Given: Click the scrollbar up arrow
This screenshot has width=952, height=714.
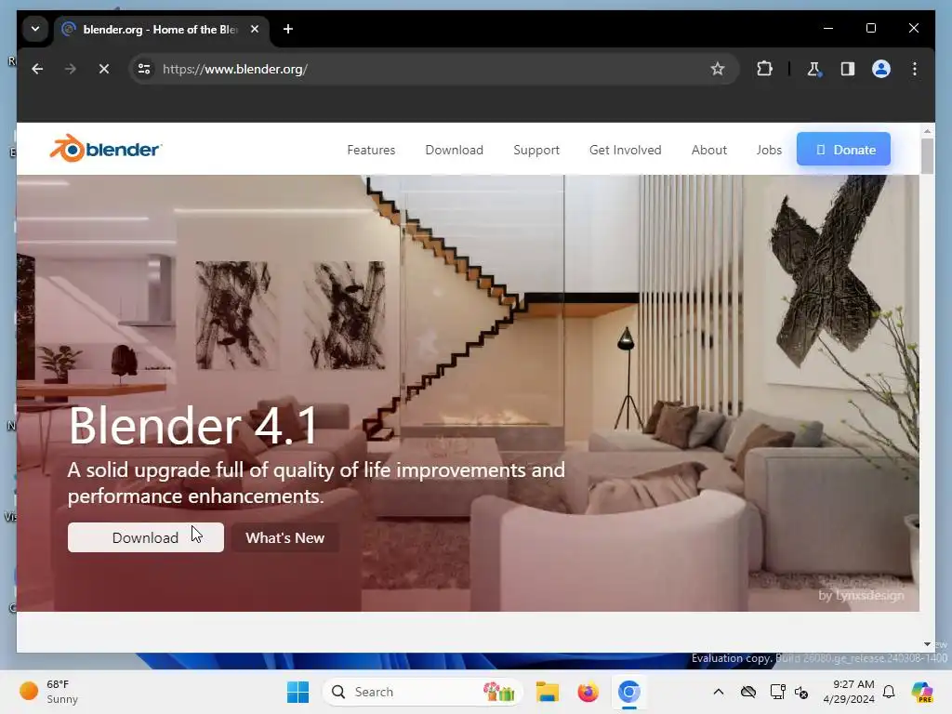Looking at the screenshot, I should coord(927,130).
